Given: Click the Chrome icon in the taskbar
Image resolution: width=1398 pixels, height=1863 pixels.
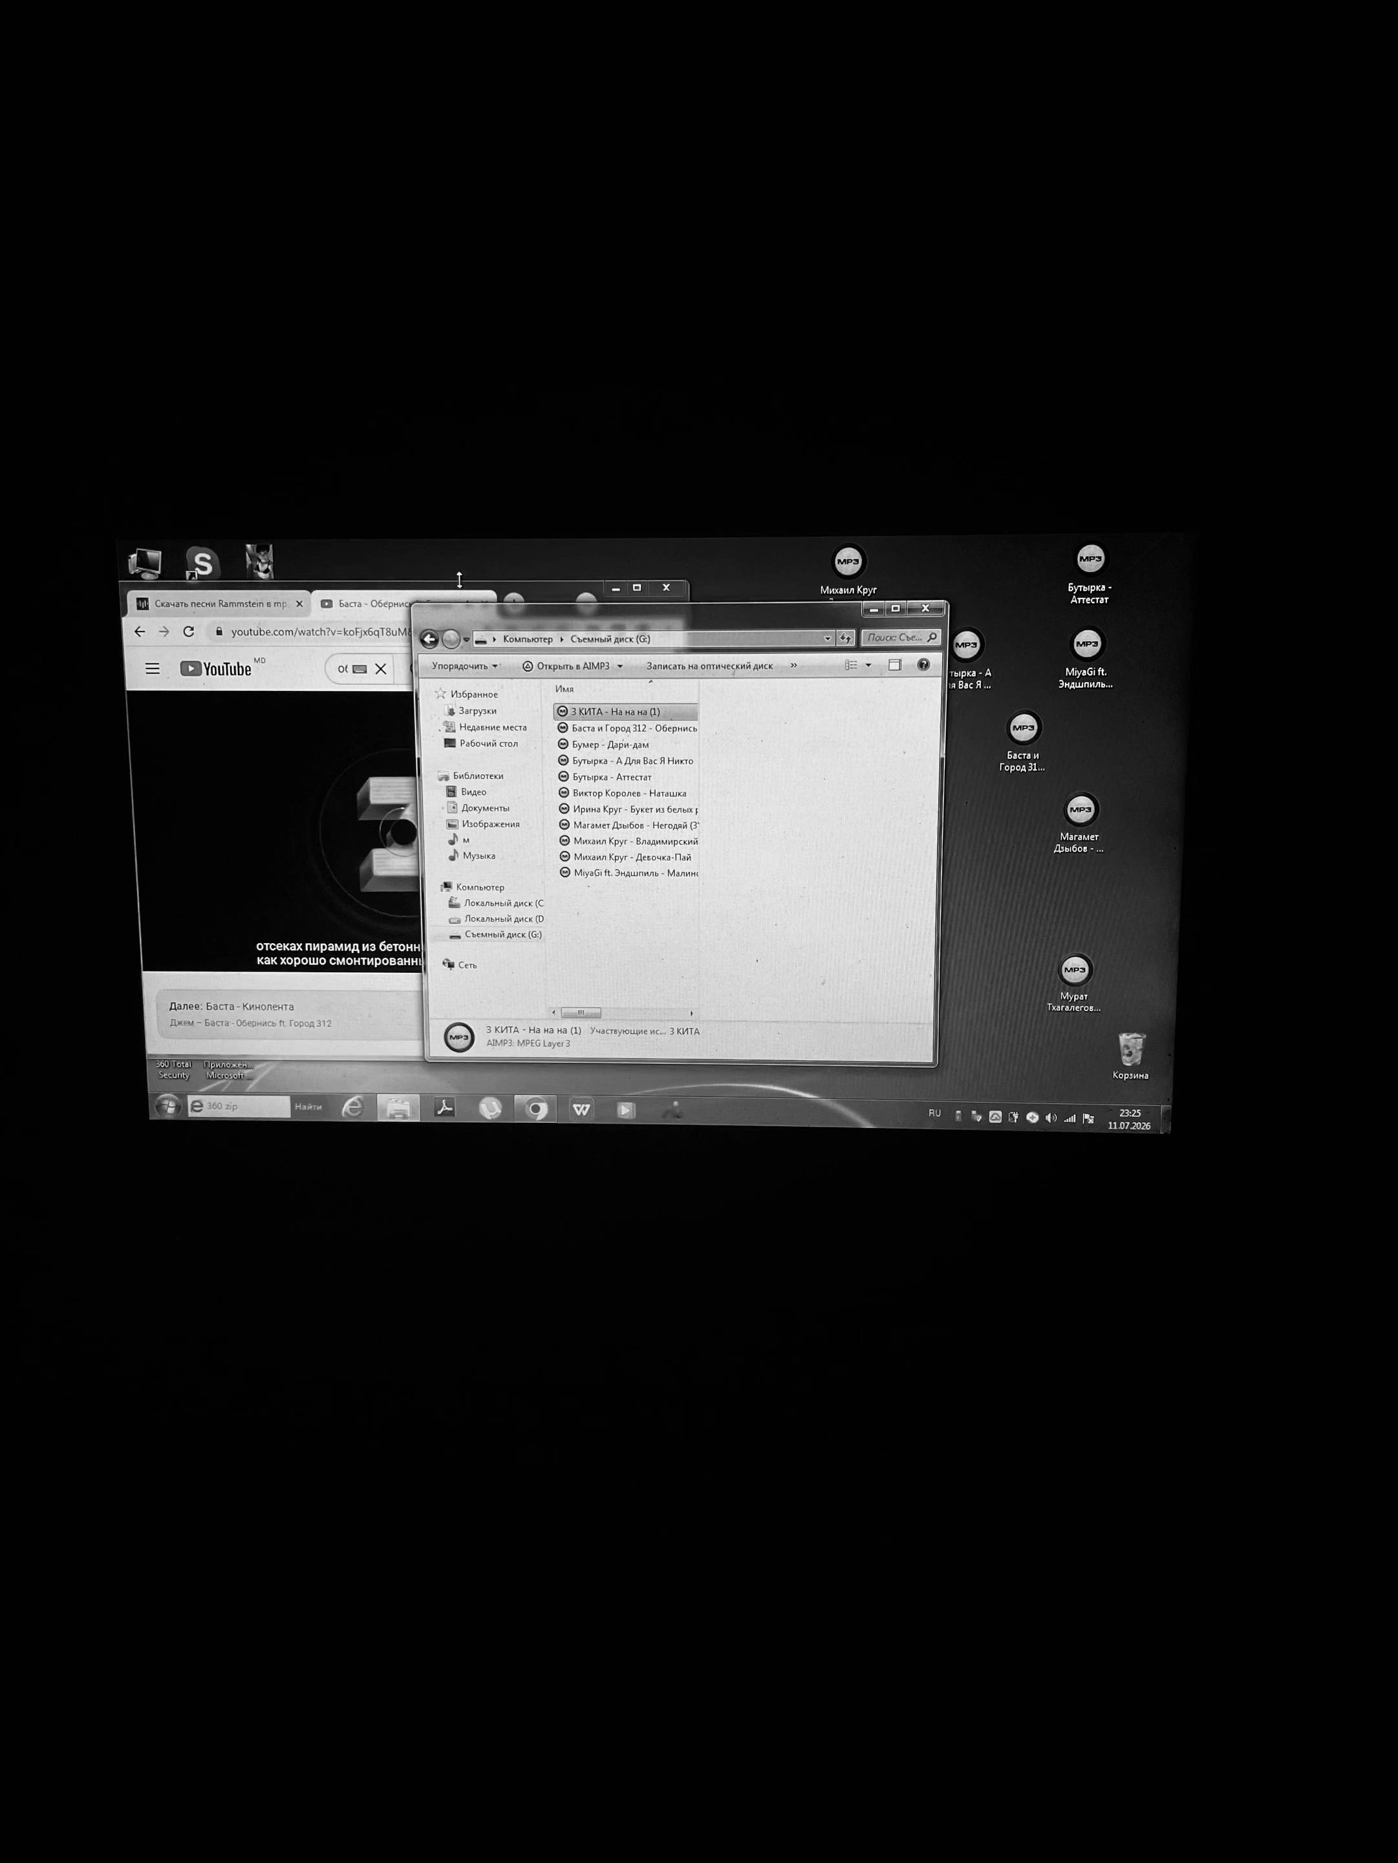Looking at the screenshot, I should (x=536, y=1109).
